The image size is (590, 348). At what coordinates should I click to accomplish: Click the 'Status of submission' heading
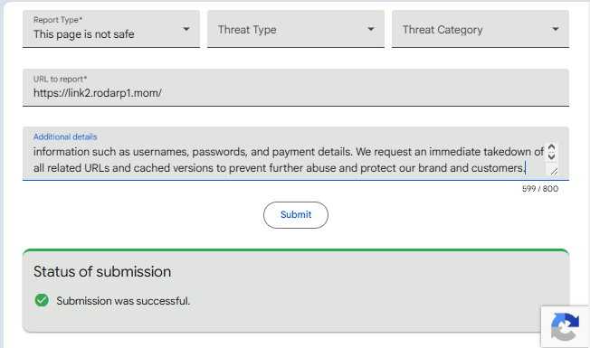(x=102, y=272)
